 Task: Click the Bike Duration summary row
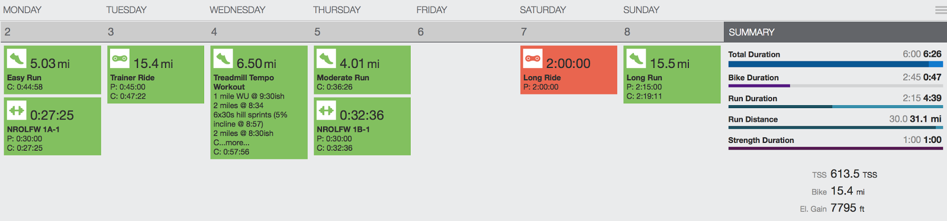pos(835,80)
